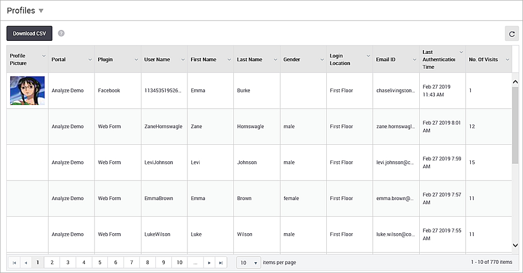Open Gender column menu chevron
This screenshot has width=523, height=273.
pos(322,59)
